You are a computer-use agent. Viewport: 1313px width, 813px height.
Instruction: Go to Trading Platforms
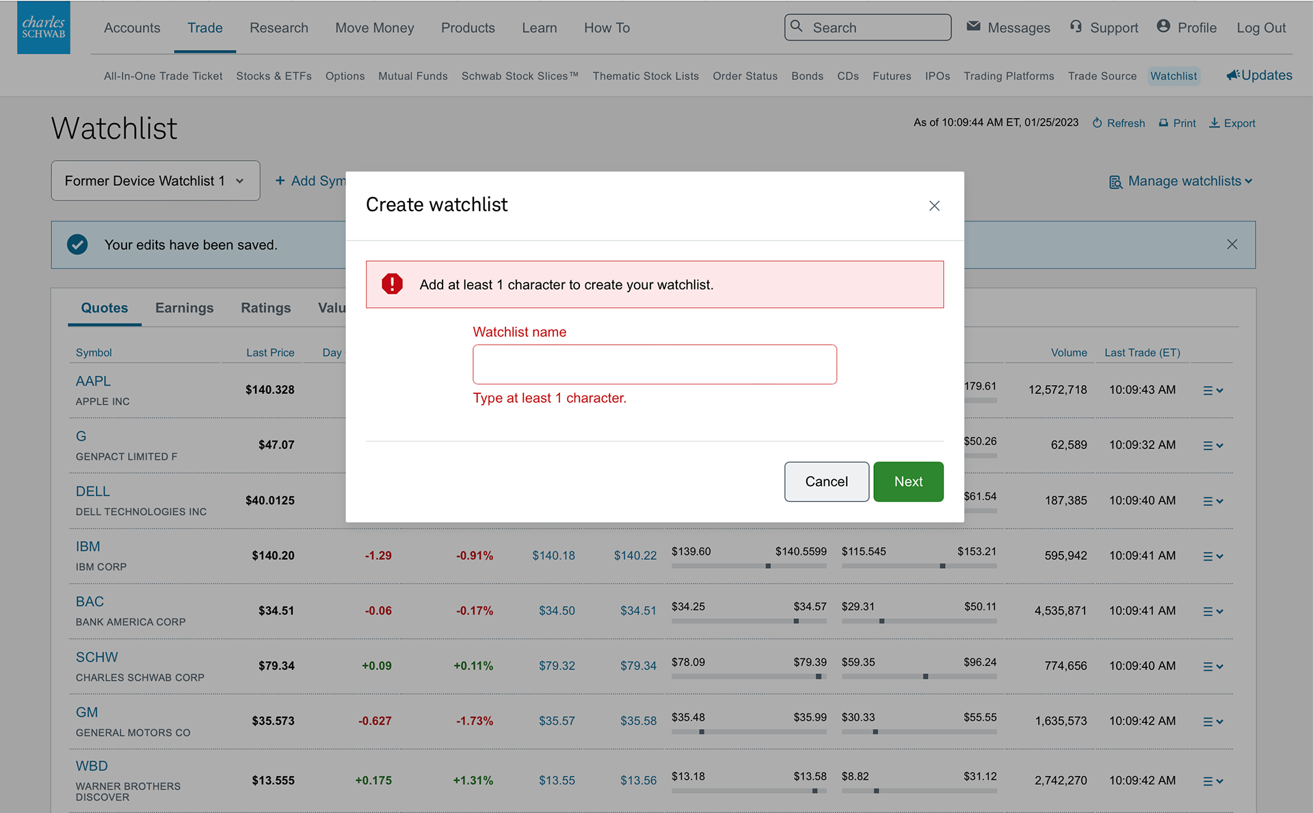tap(1009, 76)
